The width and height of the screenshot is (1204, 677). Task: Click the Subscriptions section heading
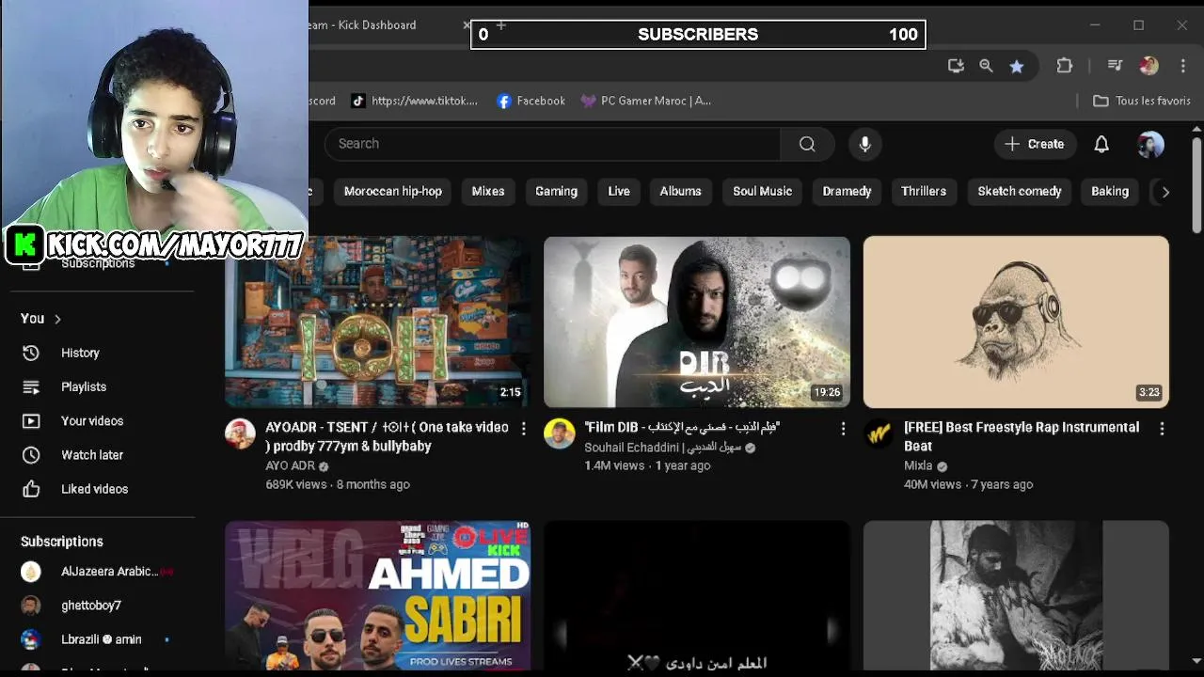point(62,542)
